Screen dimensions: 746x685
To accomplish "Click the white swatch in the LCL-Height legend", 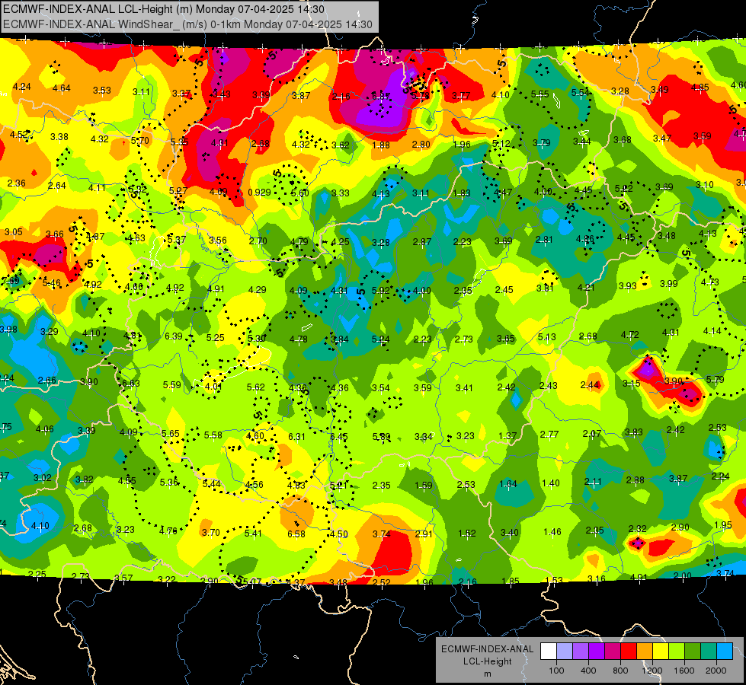I will pos(549,652).
